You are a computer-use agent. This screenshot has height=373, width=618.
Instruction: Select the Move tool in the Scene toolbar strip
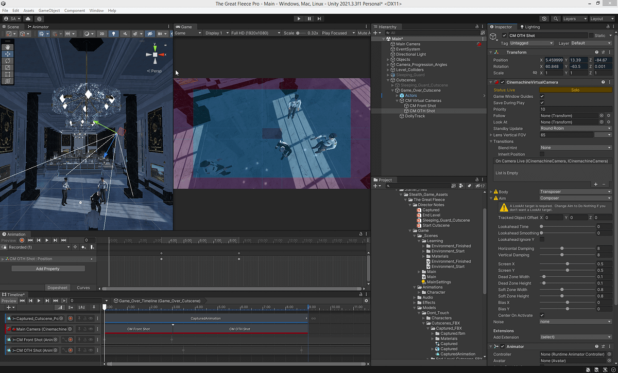pos(8,54)
